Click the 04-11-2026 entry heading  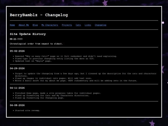point(17,88)
